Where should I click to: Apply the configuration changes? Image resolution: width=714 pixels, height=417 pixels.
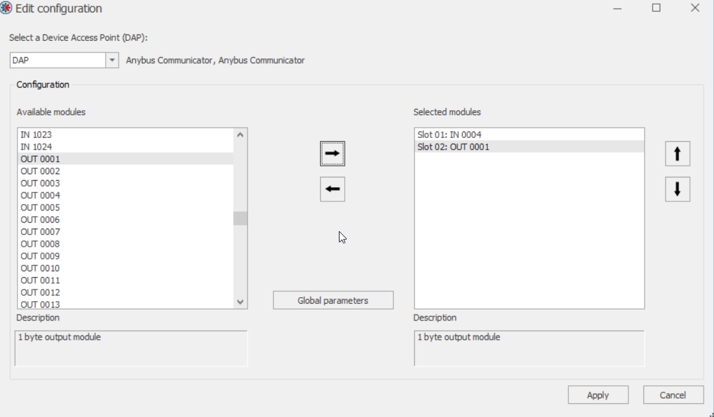597,395
